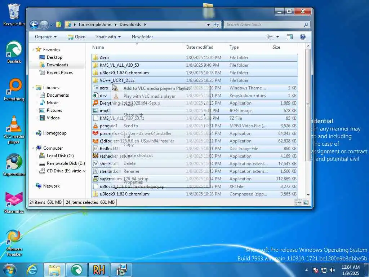Select the Aero folder icon
This screenshot has height=277, width=369.
(95, 58)
